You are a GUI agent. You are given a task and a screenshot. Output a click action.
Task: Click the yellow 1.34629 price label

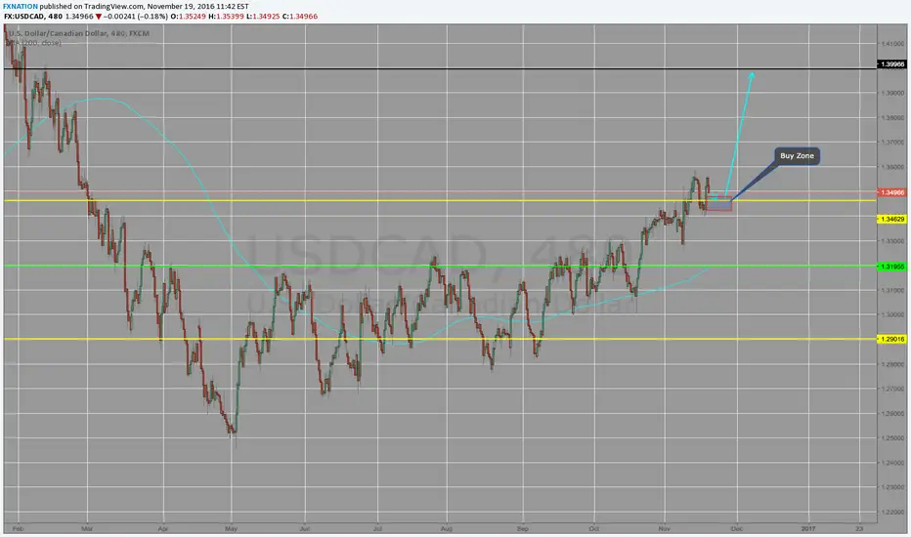point(891,219)
